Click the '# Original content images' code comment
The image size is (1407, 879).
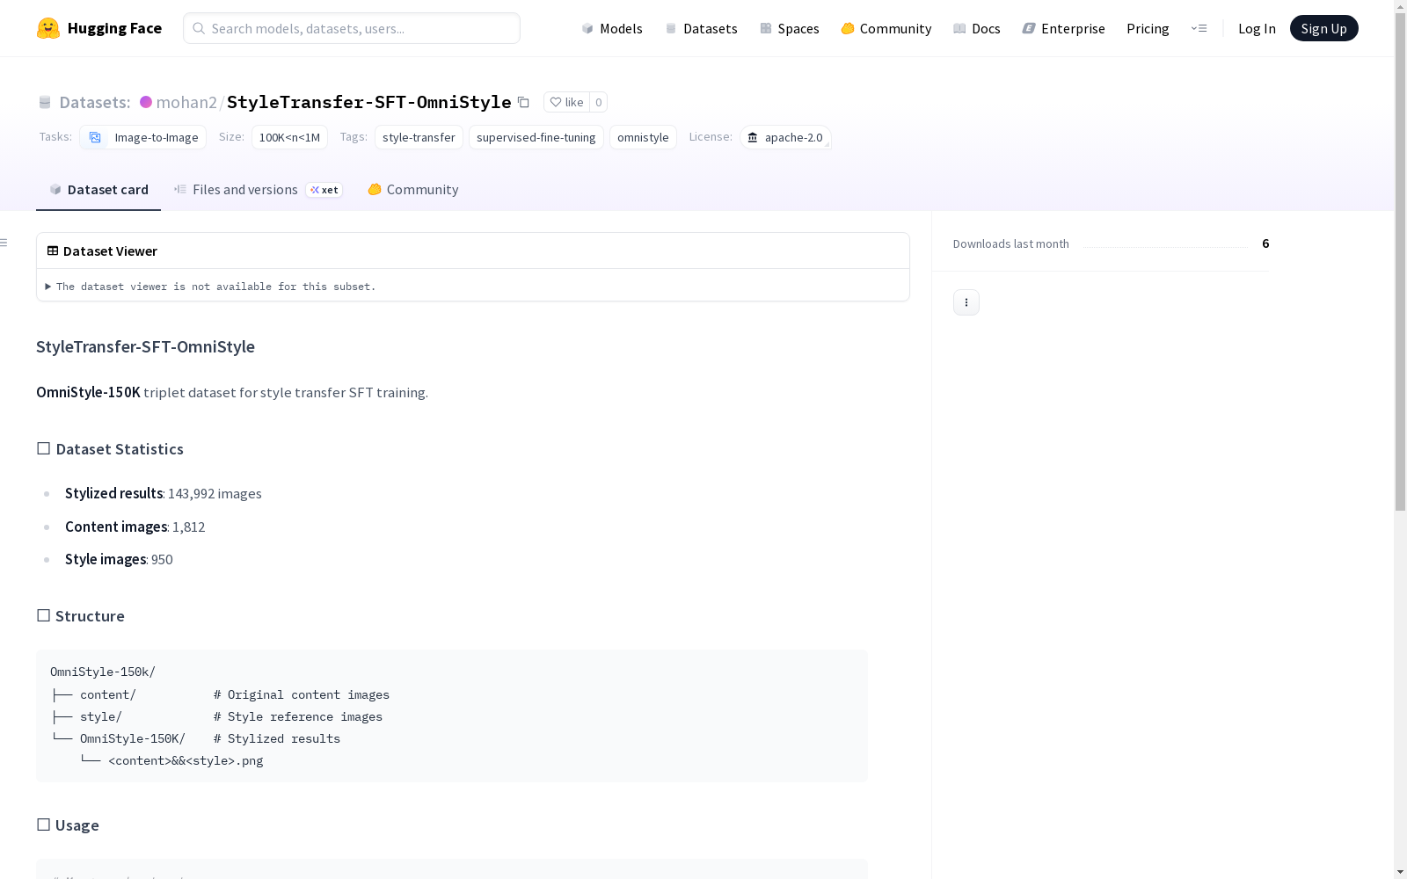tap(302, 695)
